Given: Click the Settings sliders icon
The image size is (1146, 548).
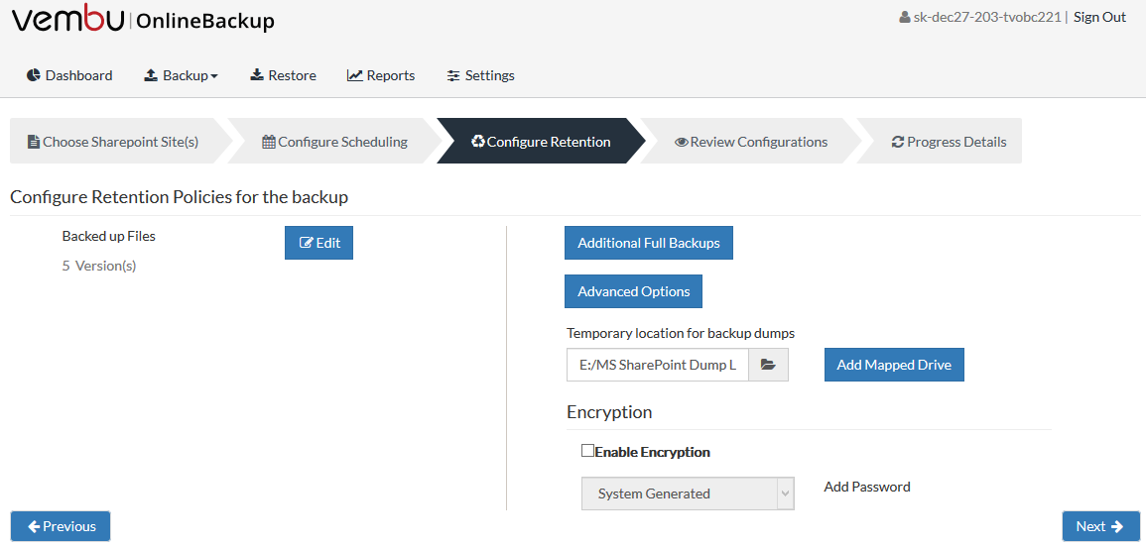Looking at the screenshot, I should (x=453, y=75).
